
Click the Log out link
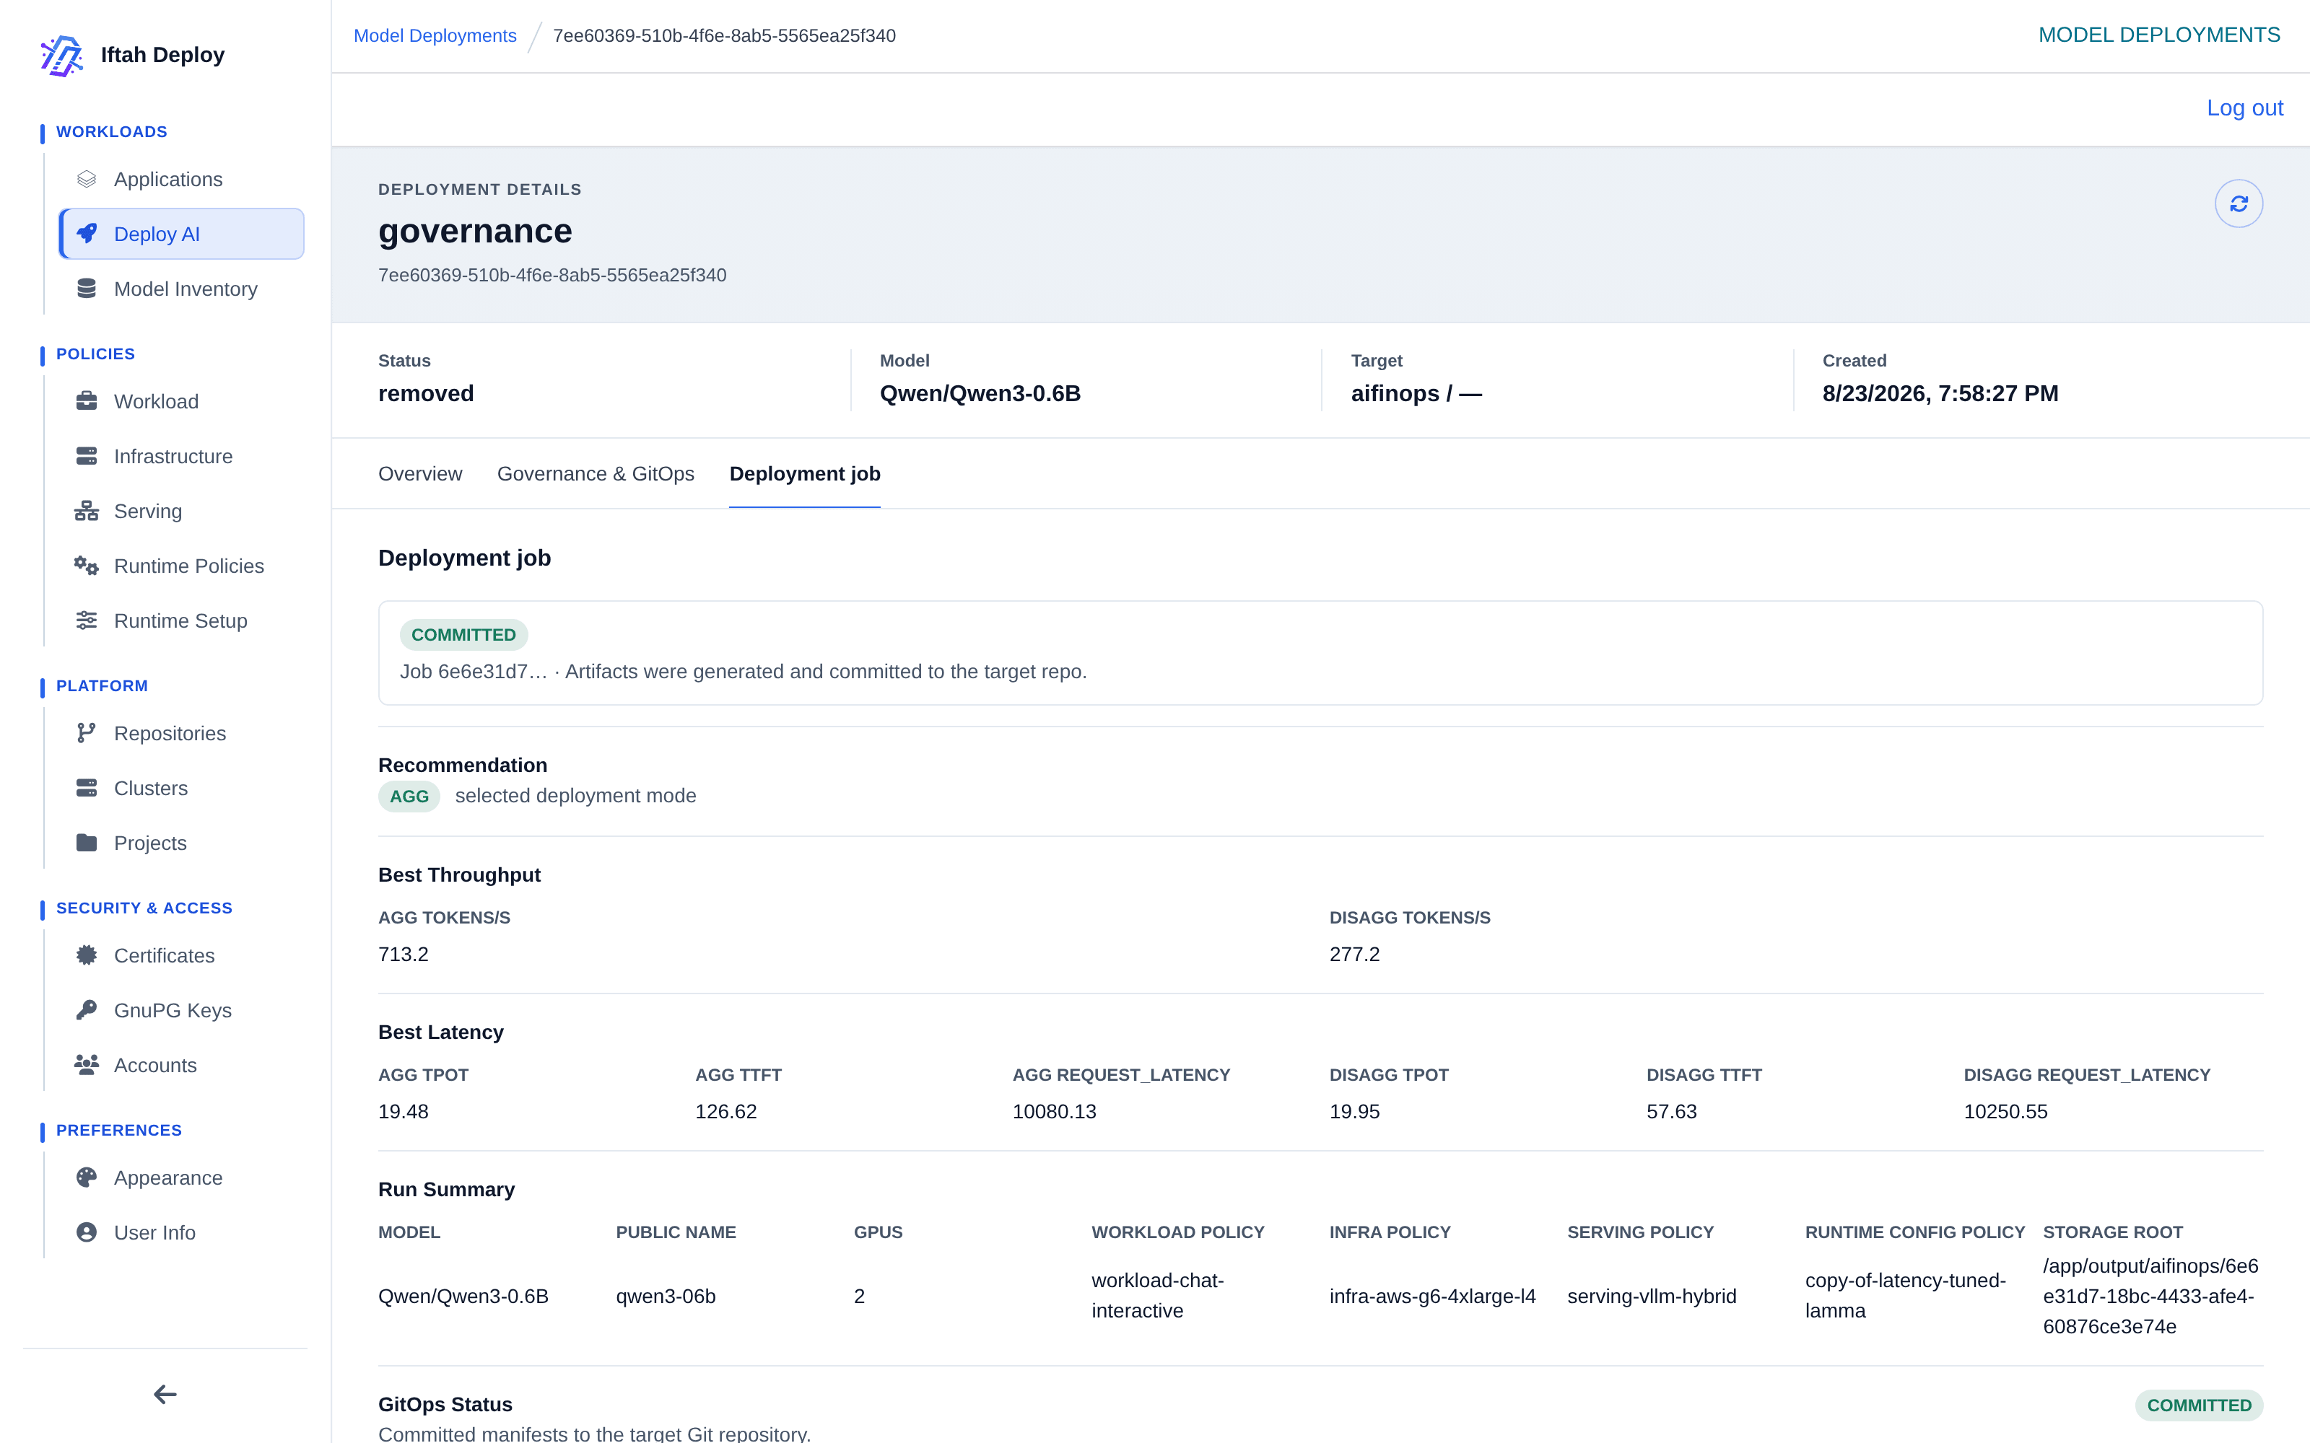point(2244,108)
